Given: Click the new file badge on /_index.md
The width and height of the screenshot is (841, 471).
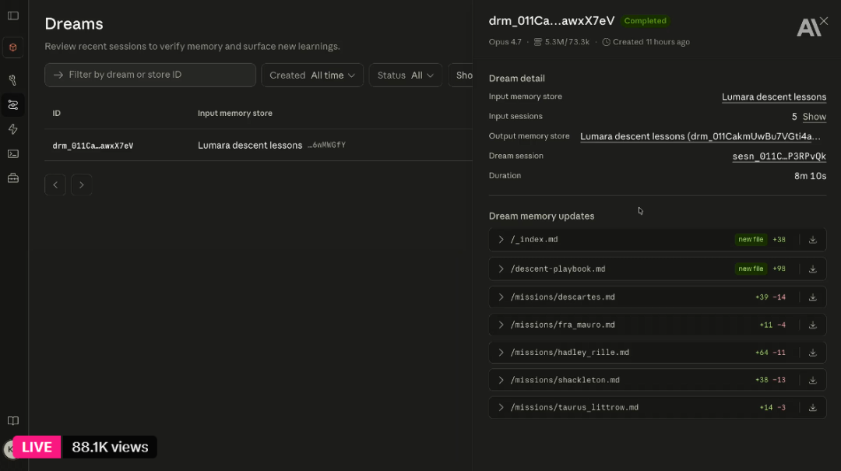Looking at the screenshot, I should (751, 240).
